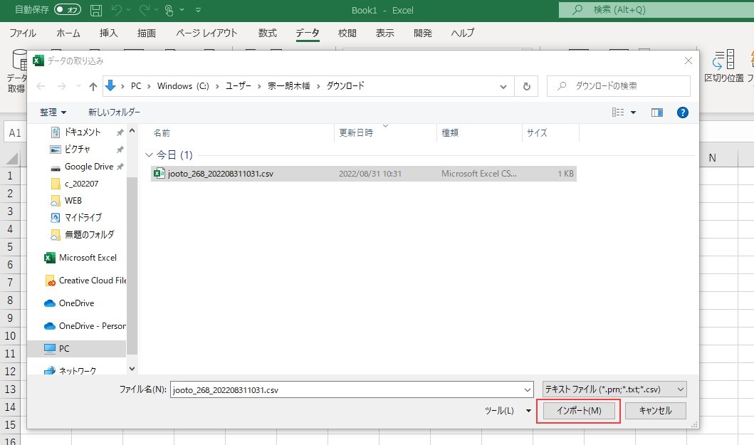Toggle AutoSave off switch
The width and height of the screenshot is (754, 445).
pos(66,9)
